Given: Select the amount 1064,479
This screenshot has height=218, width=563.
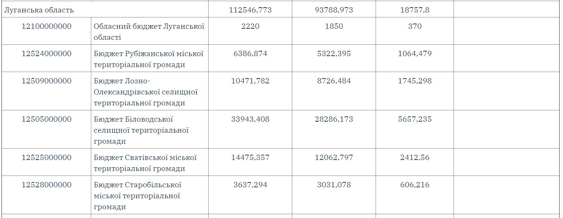Looking at the screenshot, I should pyautogui.click(x=415, y=54).
